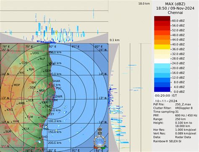The width and height of the screenshot is (199, 152).
Task: Click the 20.0 dBZ light blue swatch
Action: (162, 66)
